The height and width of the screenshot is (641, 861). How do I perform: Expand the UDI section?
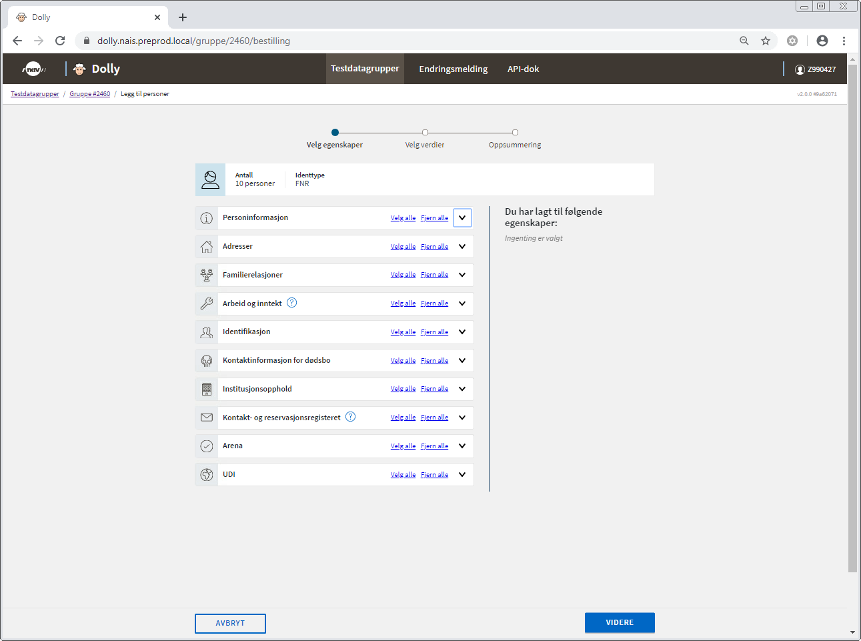click(462, 475)
